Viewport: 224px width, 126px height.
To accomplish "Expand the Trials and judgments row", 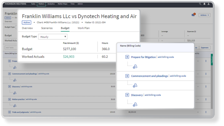I will (10, 112).
